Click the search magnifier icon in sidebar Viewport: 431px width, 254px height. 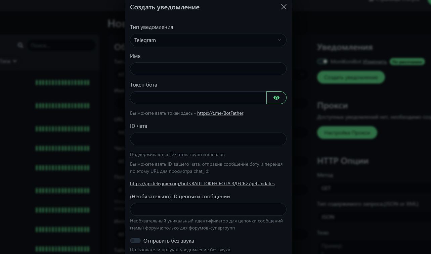[x=20, y=45]
